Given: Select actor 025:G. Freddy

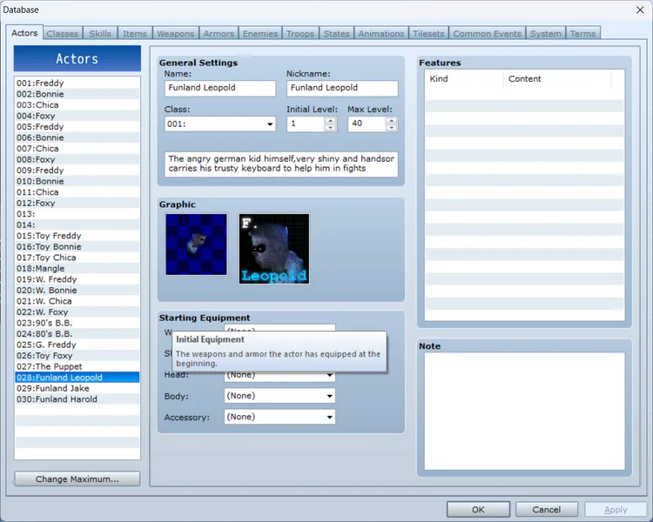Looking at the screenshot, I should 77,345.
